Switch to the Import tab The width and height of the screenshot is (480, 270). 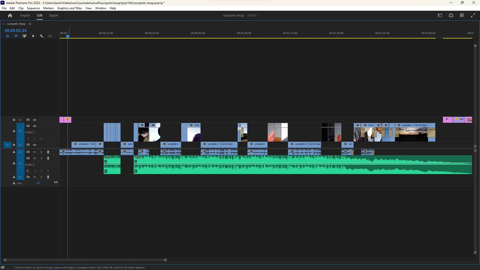click(25, 16)
